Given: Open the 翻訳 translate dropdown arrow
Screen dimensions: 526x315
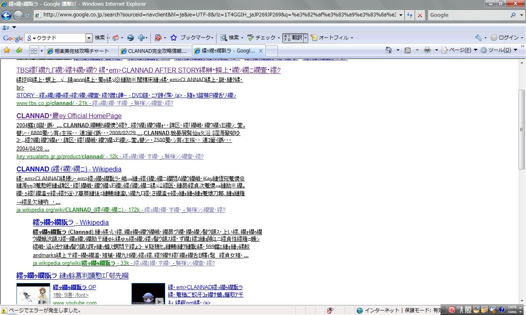Looking at the screenshot, I should click(305, 38).
